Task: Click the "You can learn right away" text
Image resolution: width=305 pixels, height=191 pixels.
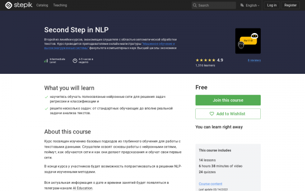Action: point(219,127)
